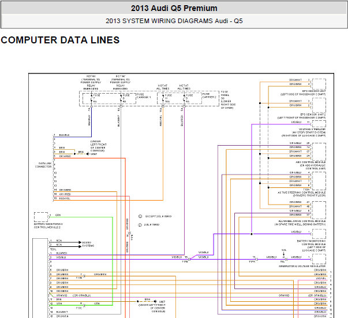Click the "BATTERY MONITORING CONTROL MODULE 2" label
The width and height of the screenshot is (348, 318).
coord(47,225)
